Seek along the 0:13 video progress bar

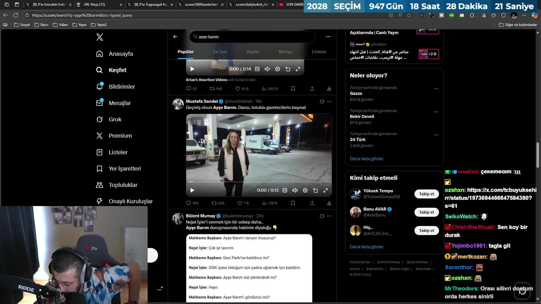point(259,182)
